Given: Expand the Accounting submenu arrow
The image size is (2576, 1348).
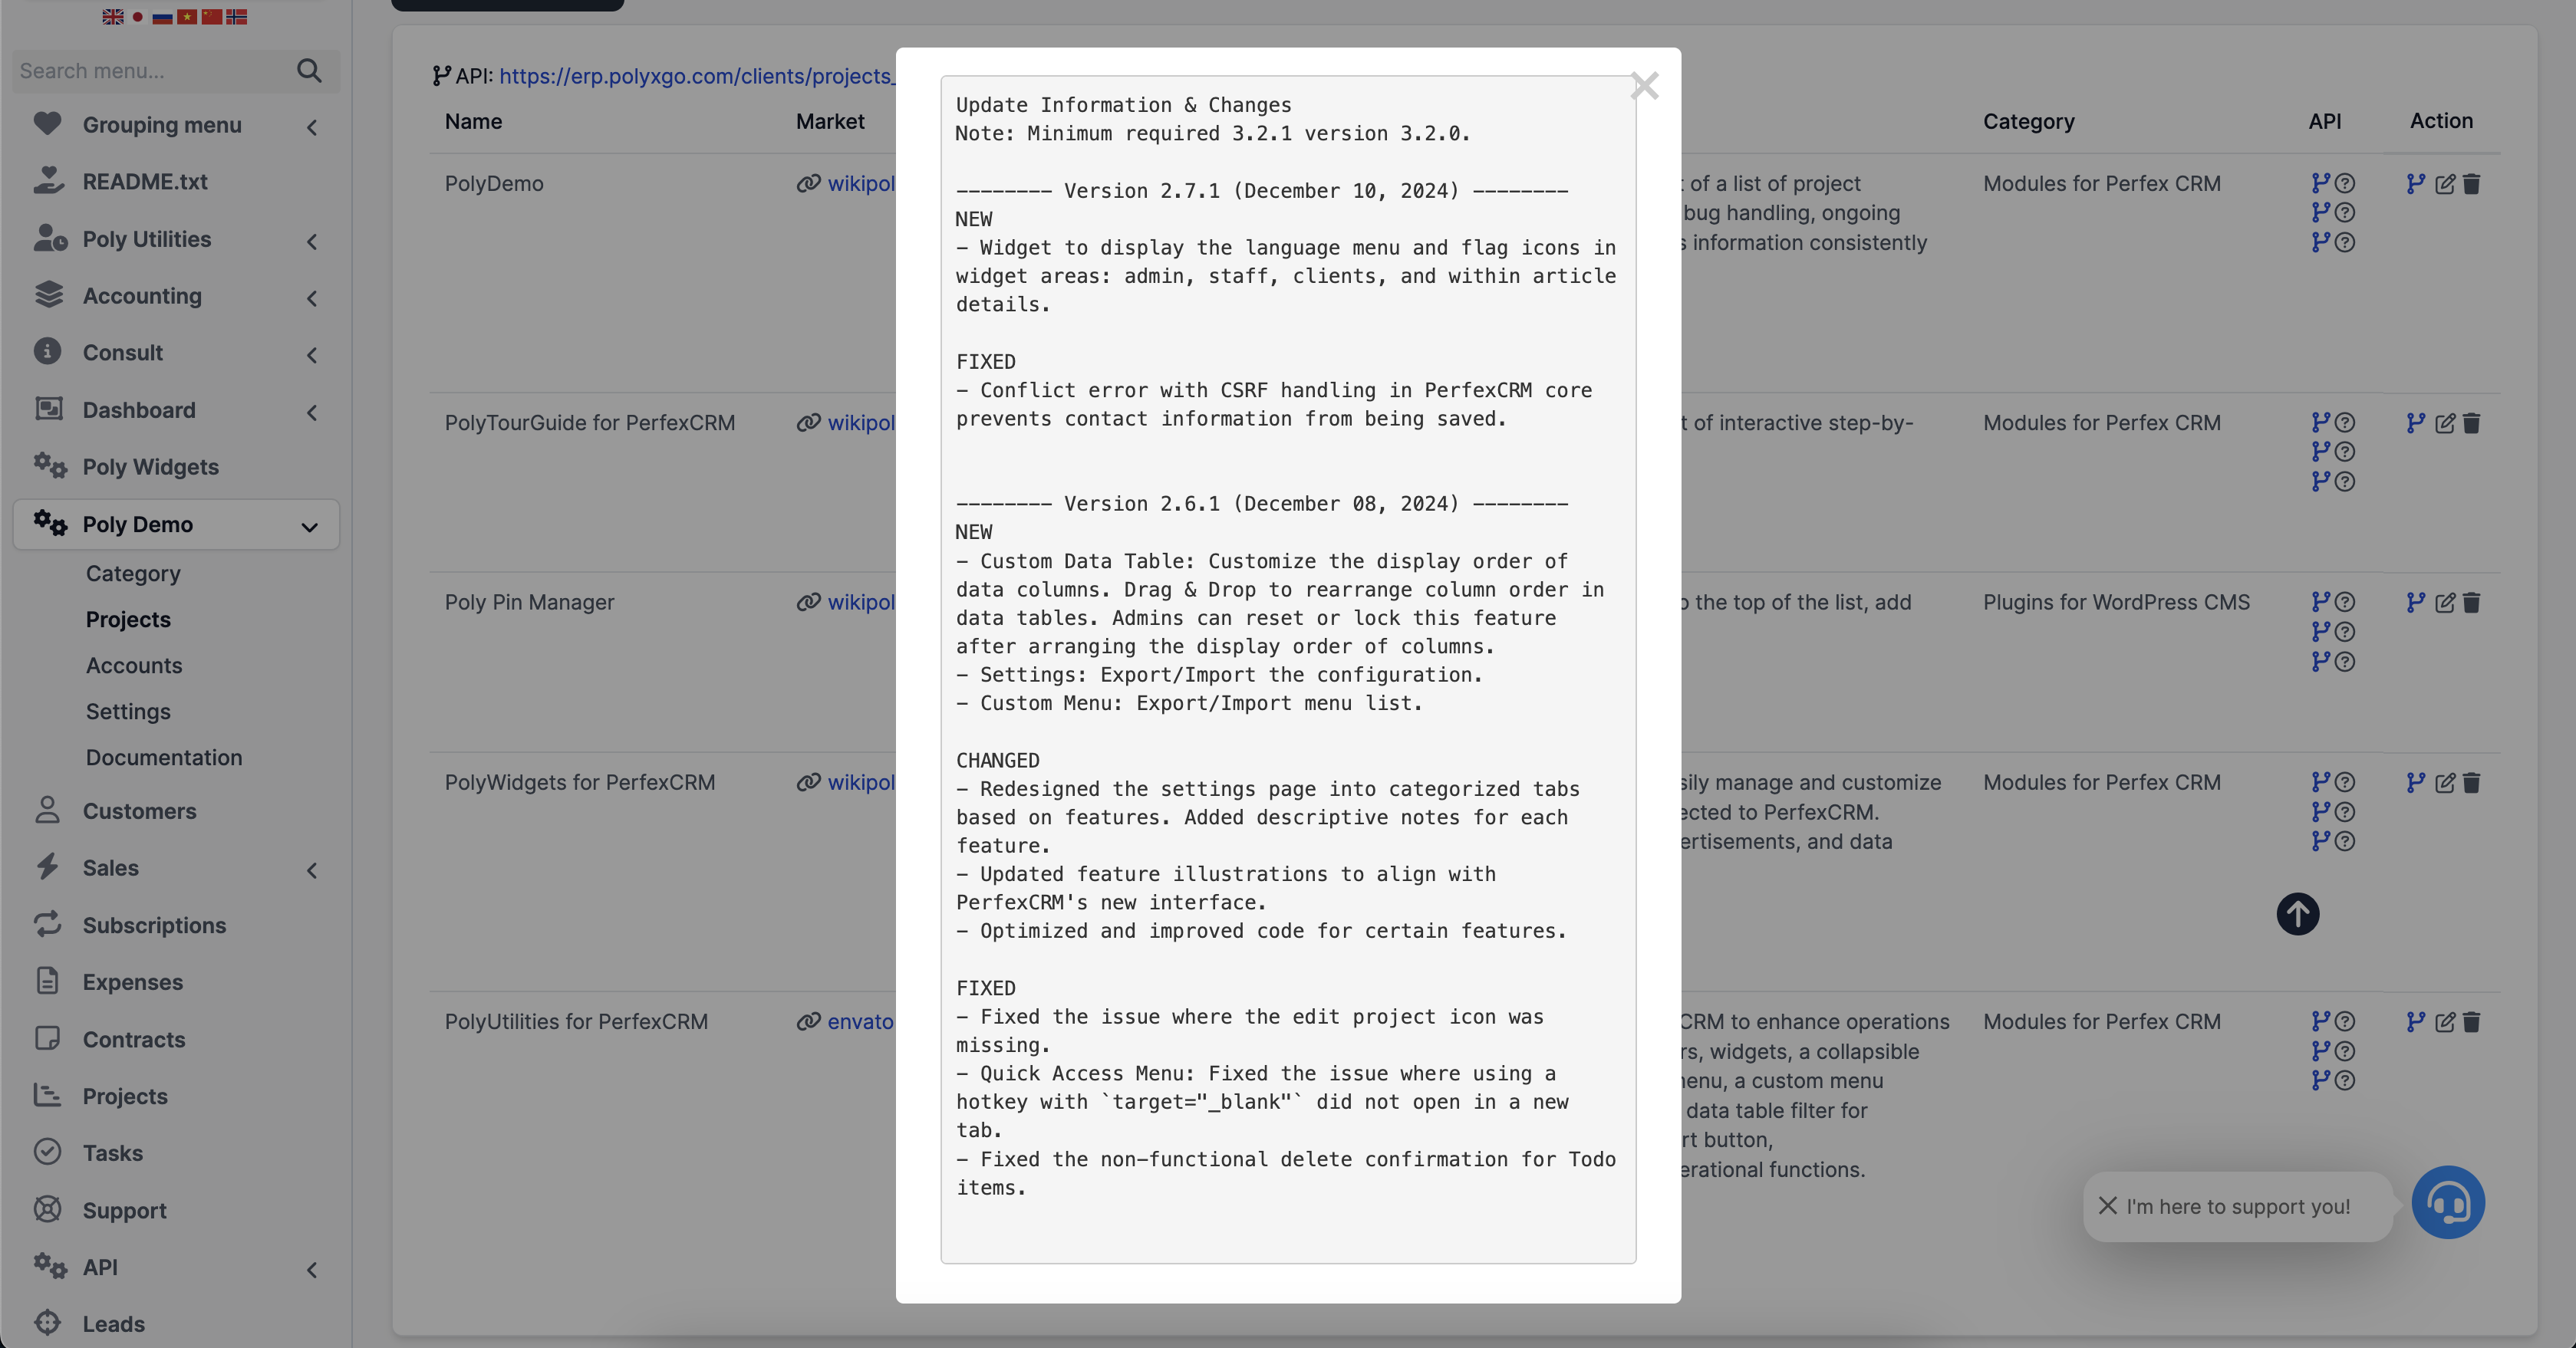Looking at the screenshot, I should pos(312,299).
